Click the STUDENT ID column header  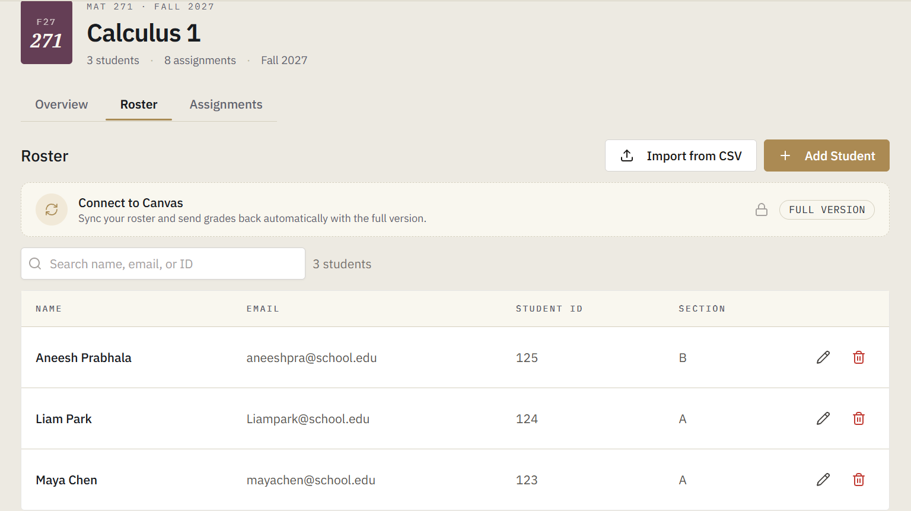click(549, 309)
